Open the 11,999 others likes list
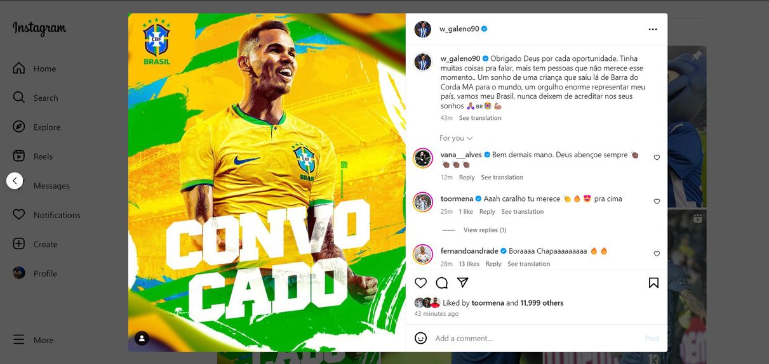769x364 pixels. coord(542,303)
